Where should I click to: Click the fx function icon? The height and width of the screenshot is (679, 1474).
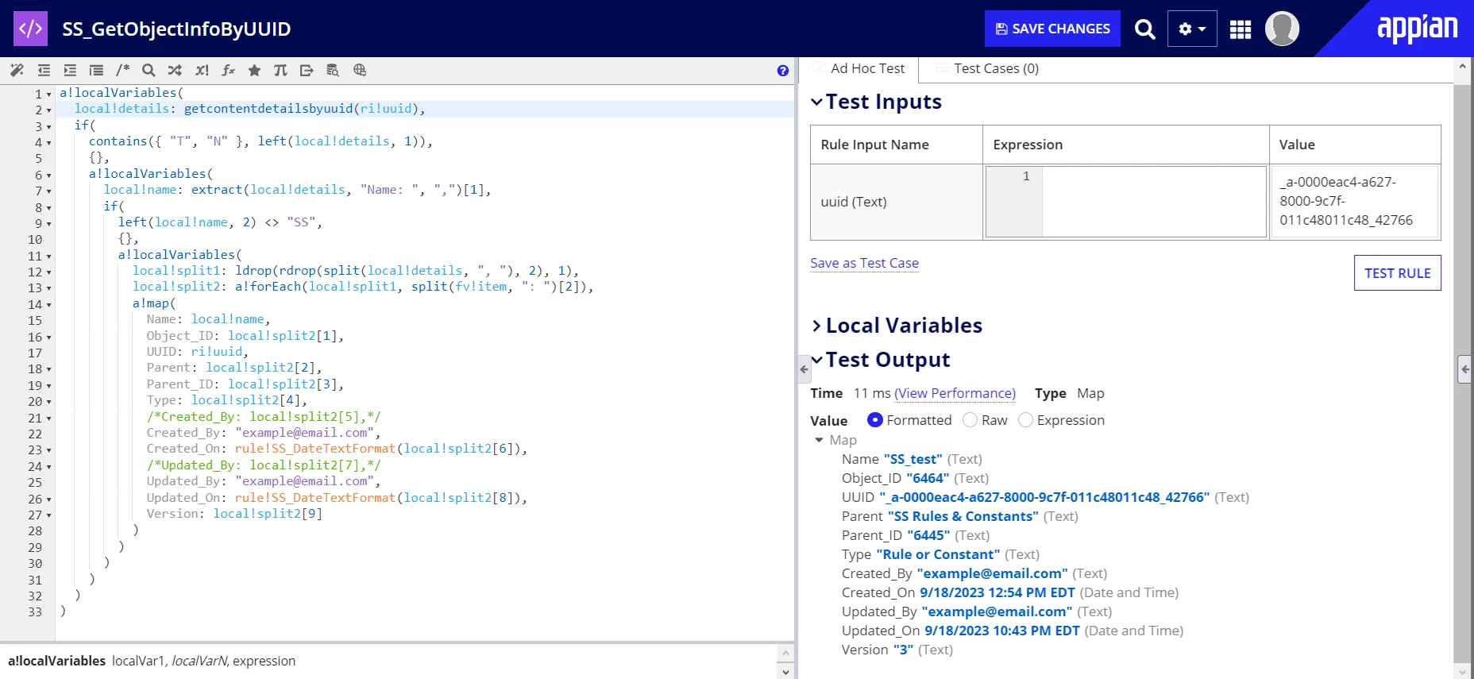click(x=228, y=70)
